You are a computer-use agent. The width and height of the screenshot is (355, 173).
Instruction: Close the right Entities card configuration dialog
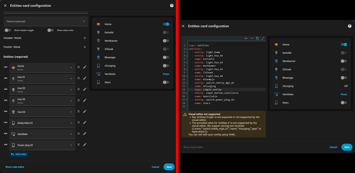183,26
